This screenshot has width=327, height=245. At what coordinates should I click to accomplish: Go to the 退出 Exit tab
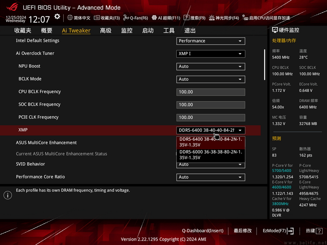[190, 30]
